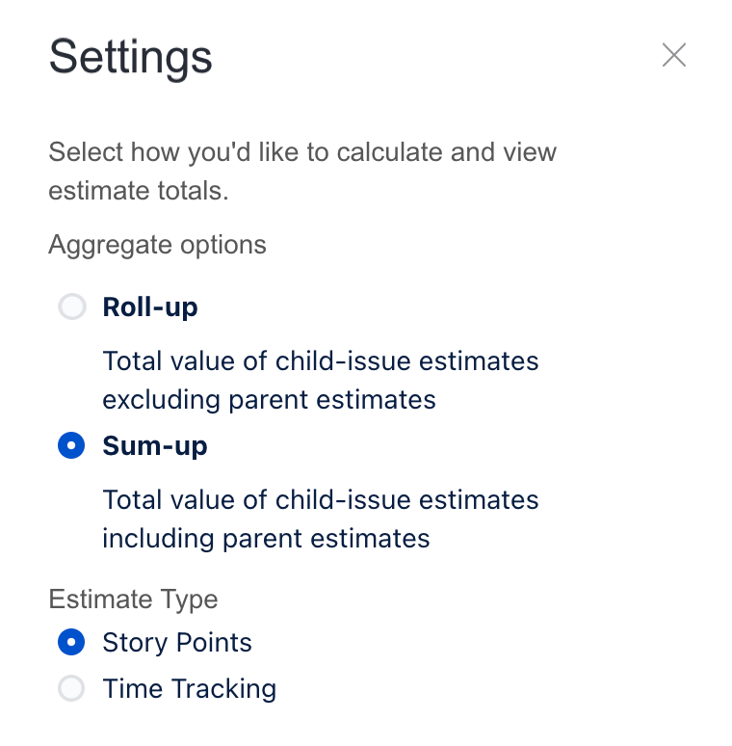Choose the Story Points radio button circle
The width and height of the screenshot is (732, 746).
72,642
